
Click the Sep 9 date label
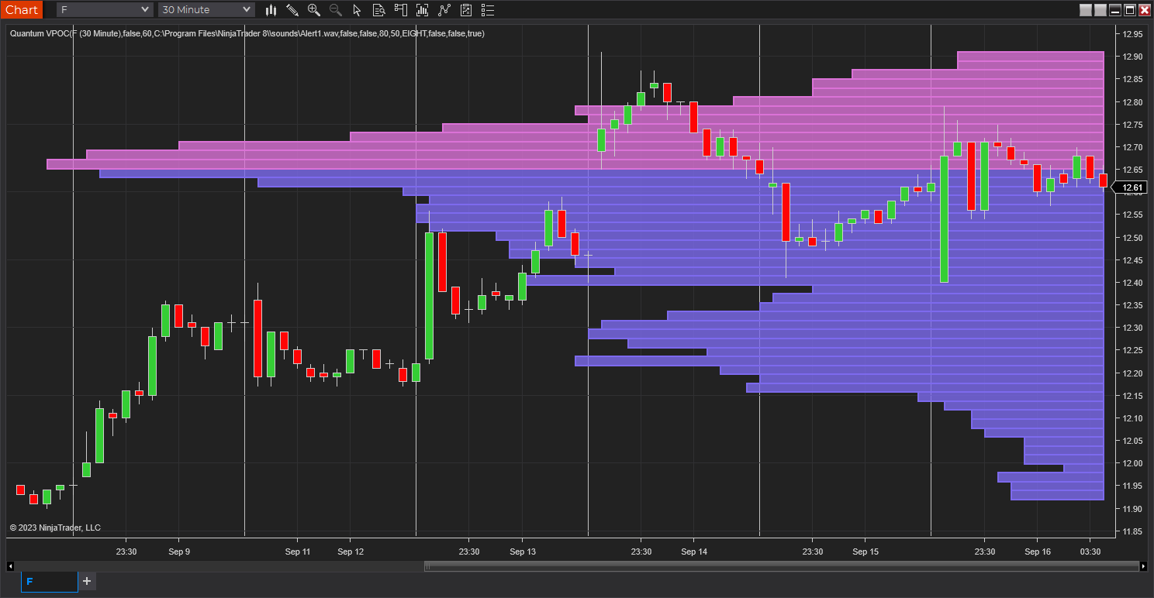[x=178, y=552]
